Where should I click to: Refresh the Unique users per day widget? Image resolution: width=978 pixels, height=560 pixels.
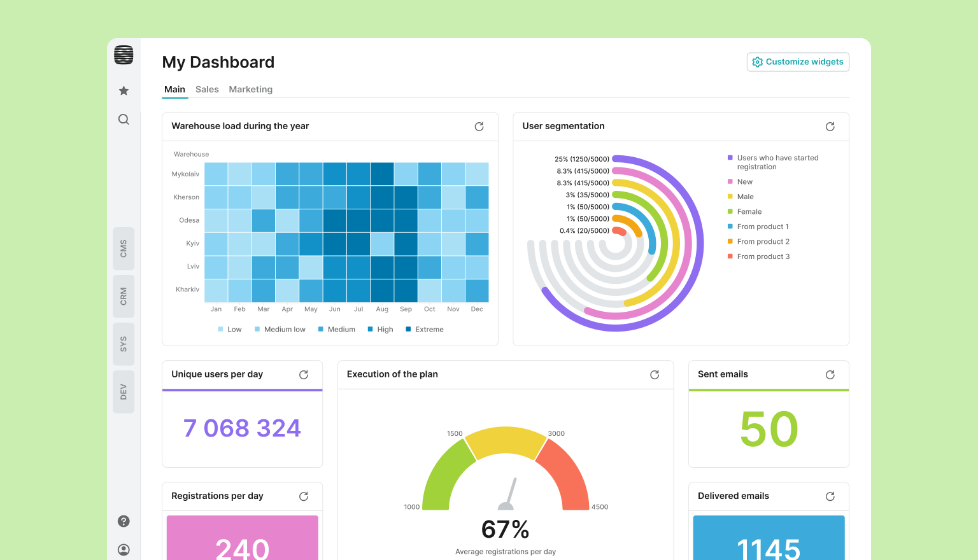tap(304, 375)
